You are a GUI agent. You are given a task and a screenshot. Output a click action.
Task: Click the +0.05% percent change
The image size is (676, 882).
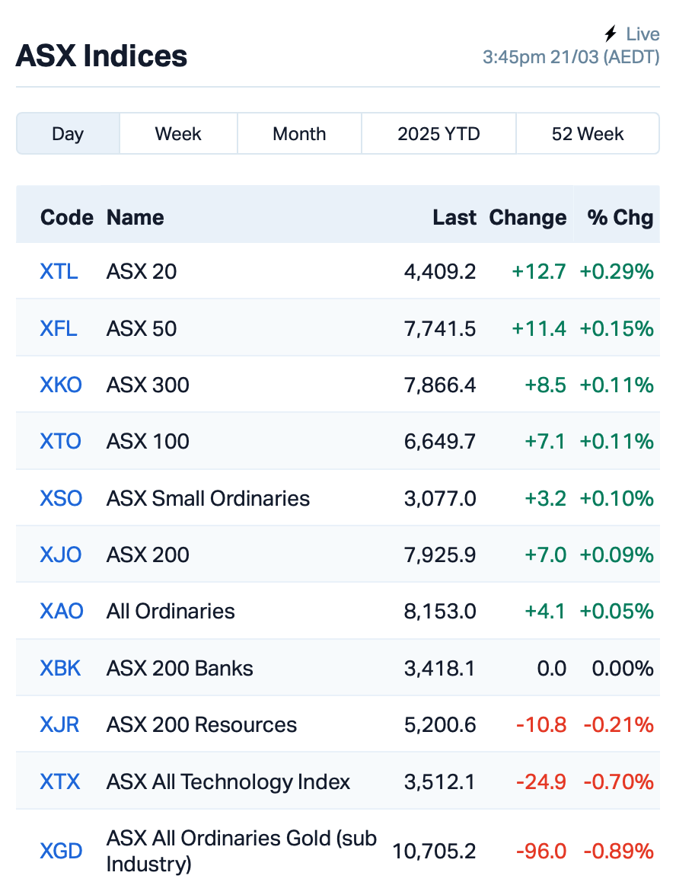pos(617,612)
